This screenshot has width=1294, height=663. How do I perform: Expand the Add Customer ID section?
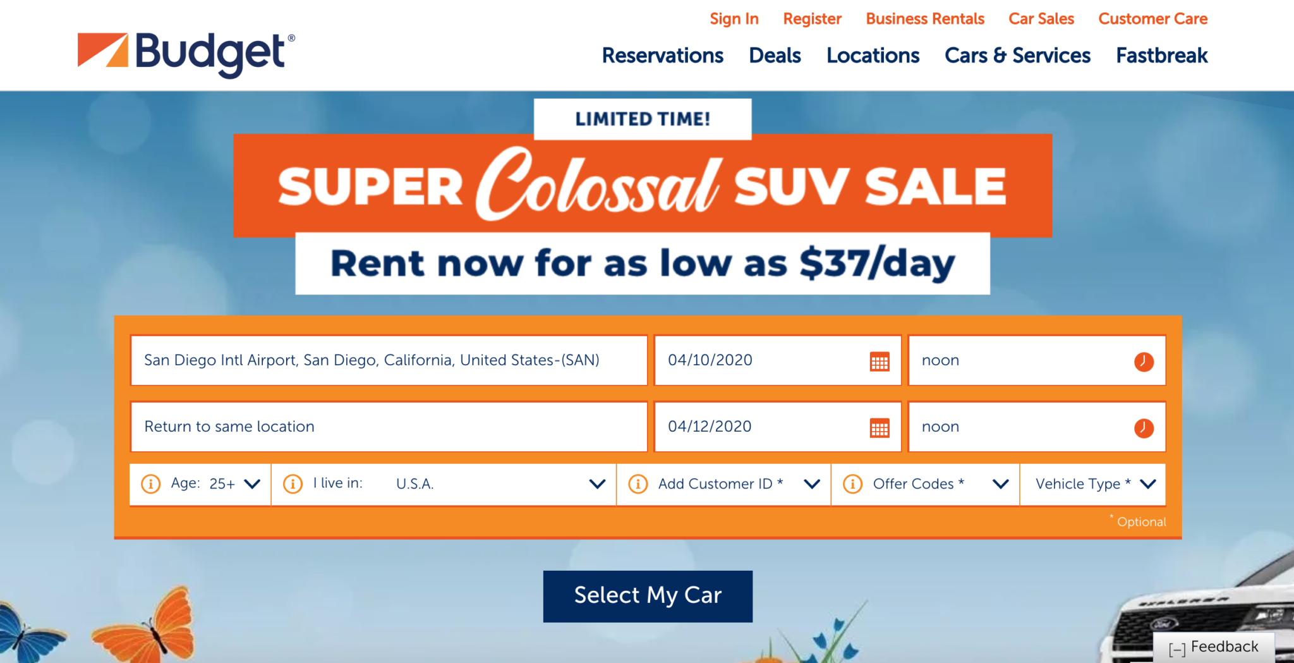[x=811, y=484]
